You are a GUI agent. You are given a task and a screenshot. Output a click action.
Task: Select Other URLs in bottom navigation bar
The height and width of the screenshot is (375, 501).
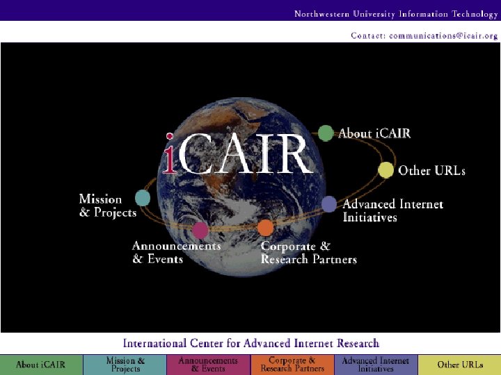pyautogui.click(x=460, y=365)
